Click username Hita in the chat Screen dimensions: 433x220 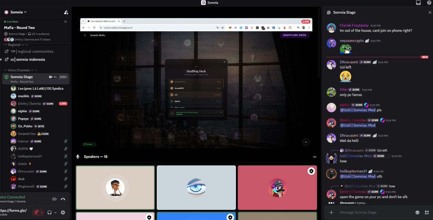(x=343, y=90)
